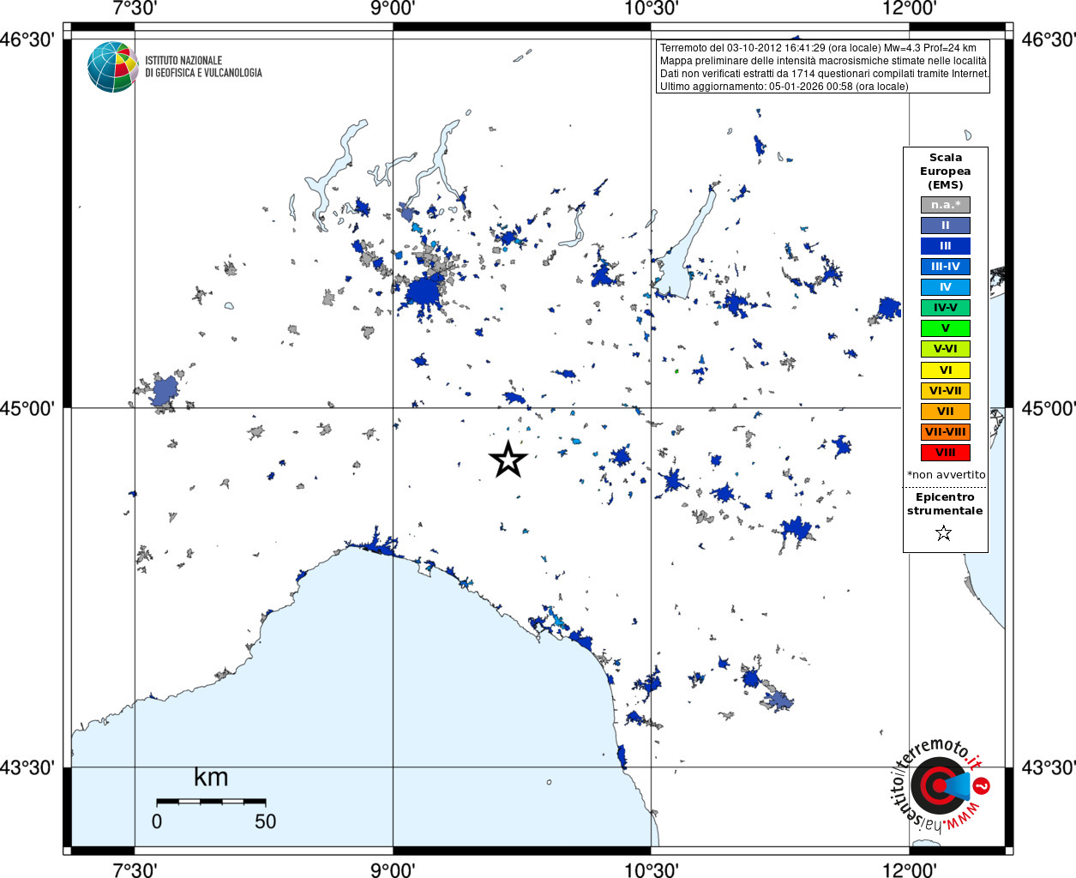Click the IV-V legend swatch
This screenshot has width=1076, height=878.
(946, 308)
